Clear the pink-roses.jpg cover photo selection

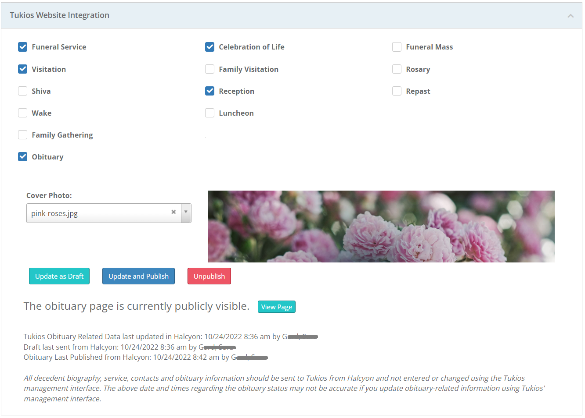click(173, 212)
